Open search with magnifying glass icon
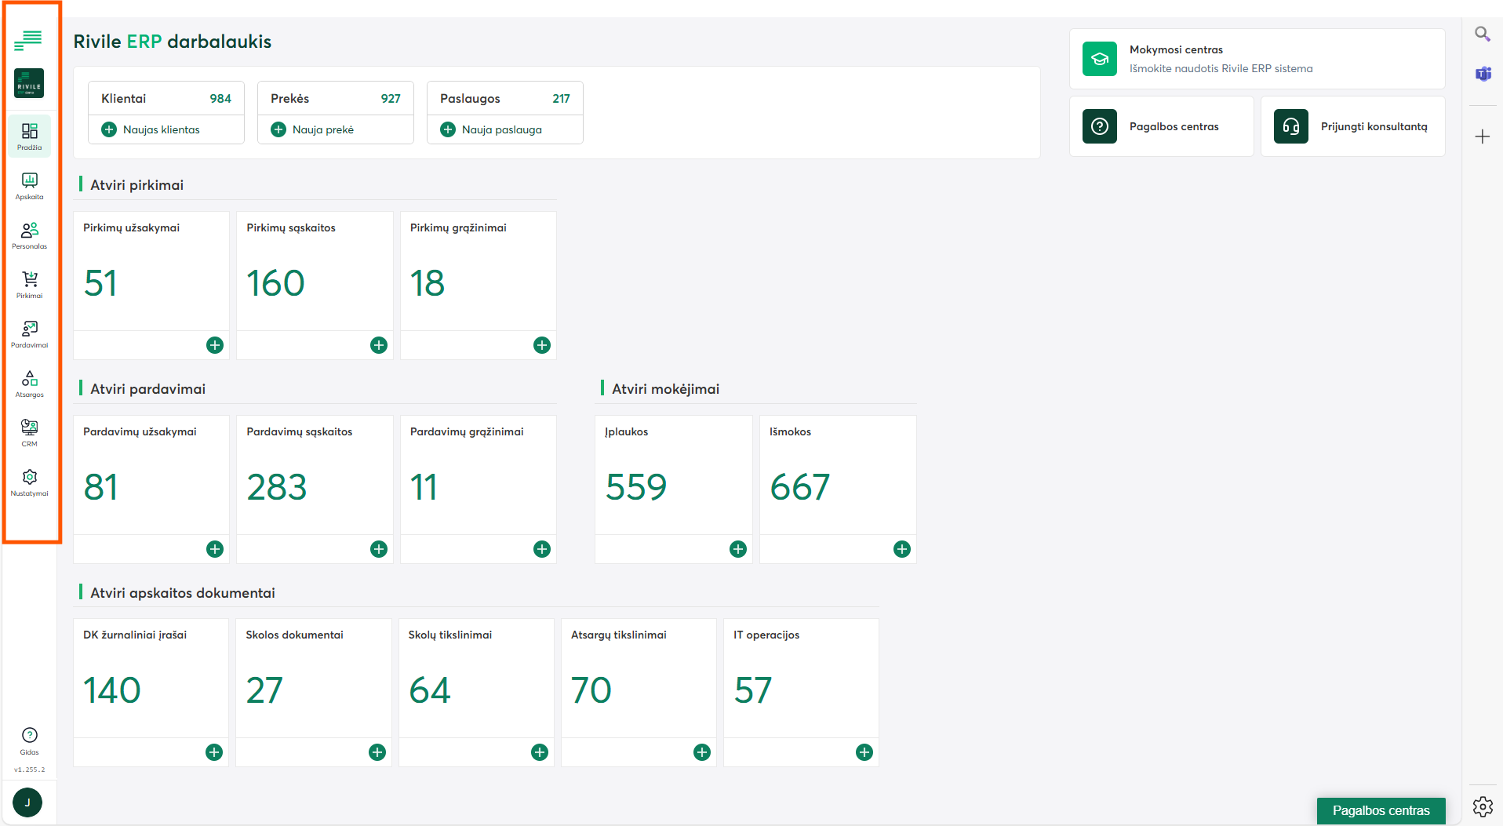Screen dimensions: 1503x826 click(1483, 34)
